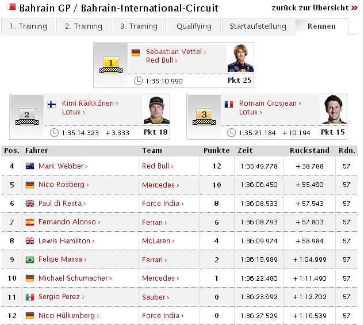
Task: Click the Brazilian flag next to Felipe Massa
Action: [30, 259]
